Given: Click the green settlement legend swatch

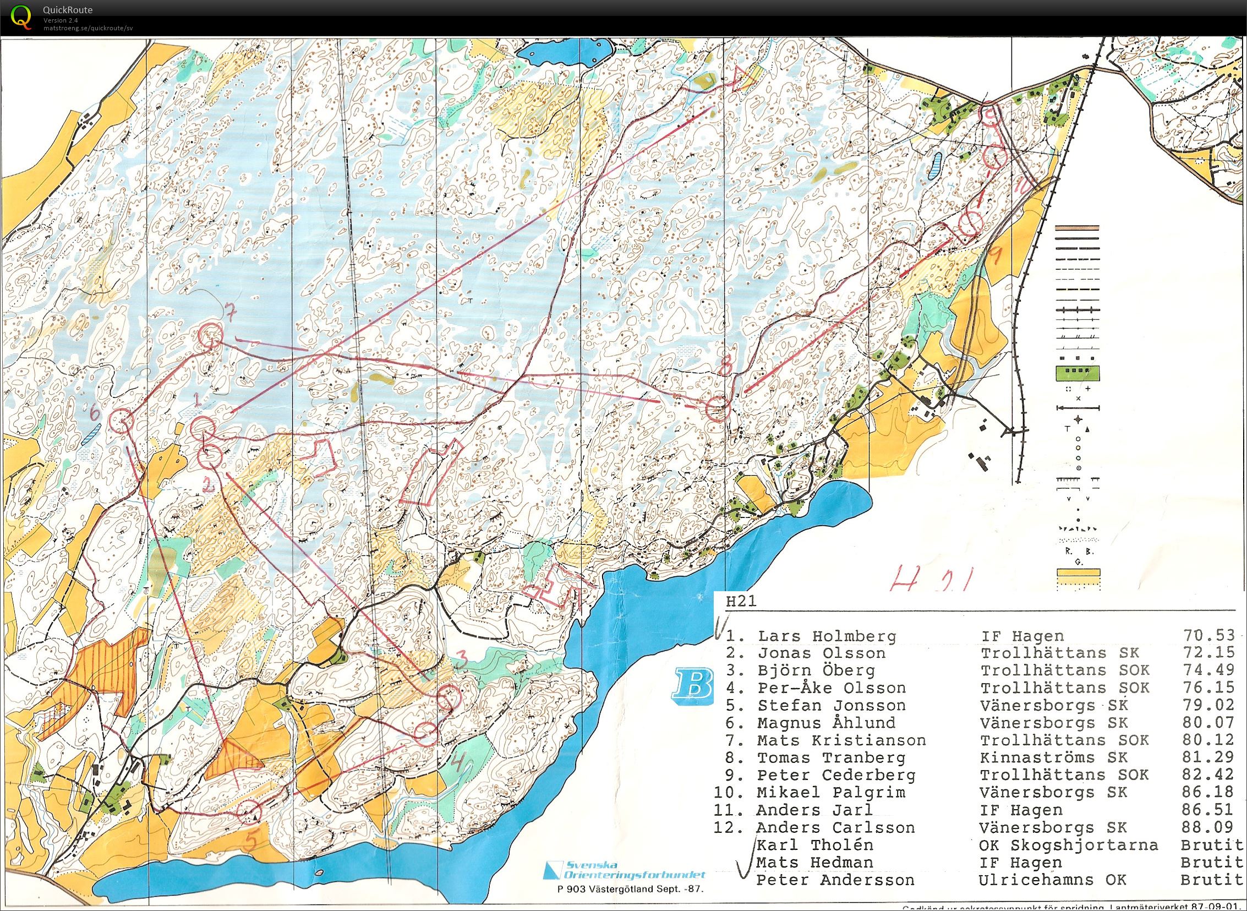Looking at the screenshot, I should click(1077, 374).
